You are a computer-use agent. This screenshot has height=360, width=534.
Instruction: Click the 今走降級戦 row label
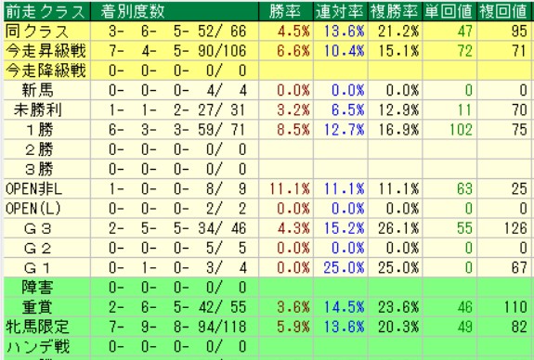(46, 71)
